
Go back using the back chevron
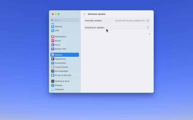[x=84, y=14]
